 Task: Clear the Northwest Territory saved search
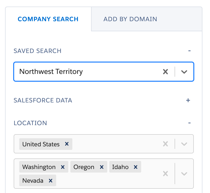[x=166, y=72]
